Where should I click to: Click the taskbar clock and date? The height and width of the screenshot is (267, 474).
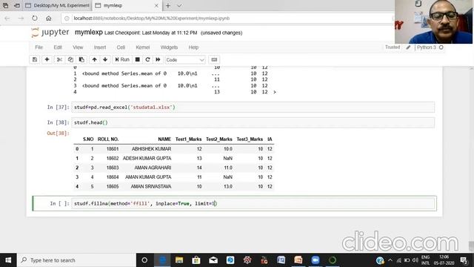(x=444, y=260)
